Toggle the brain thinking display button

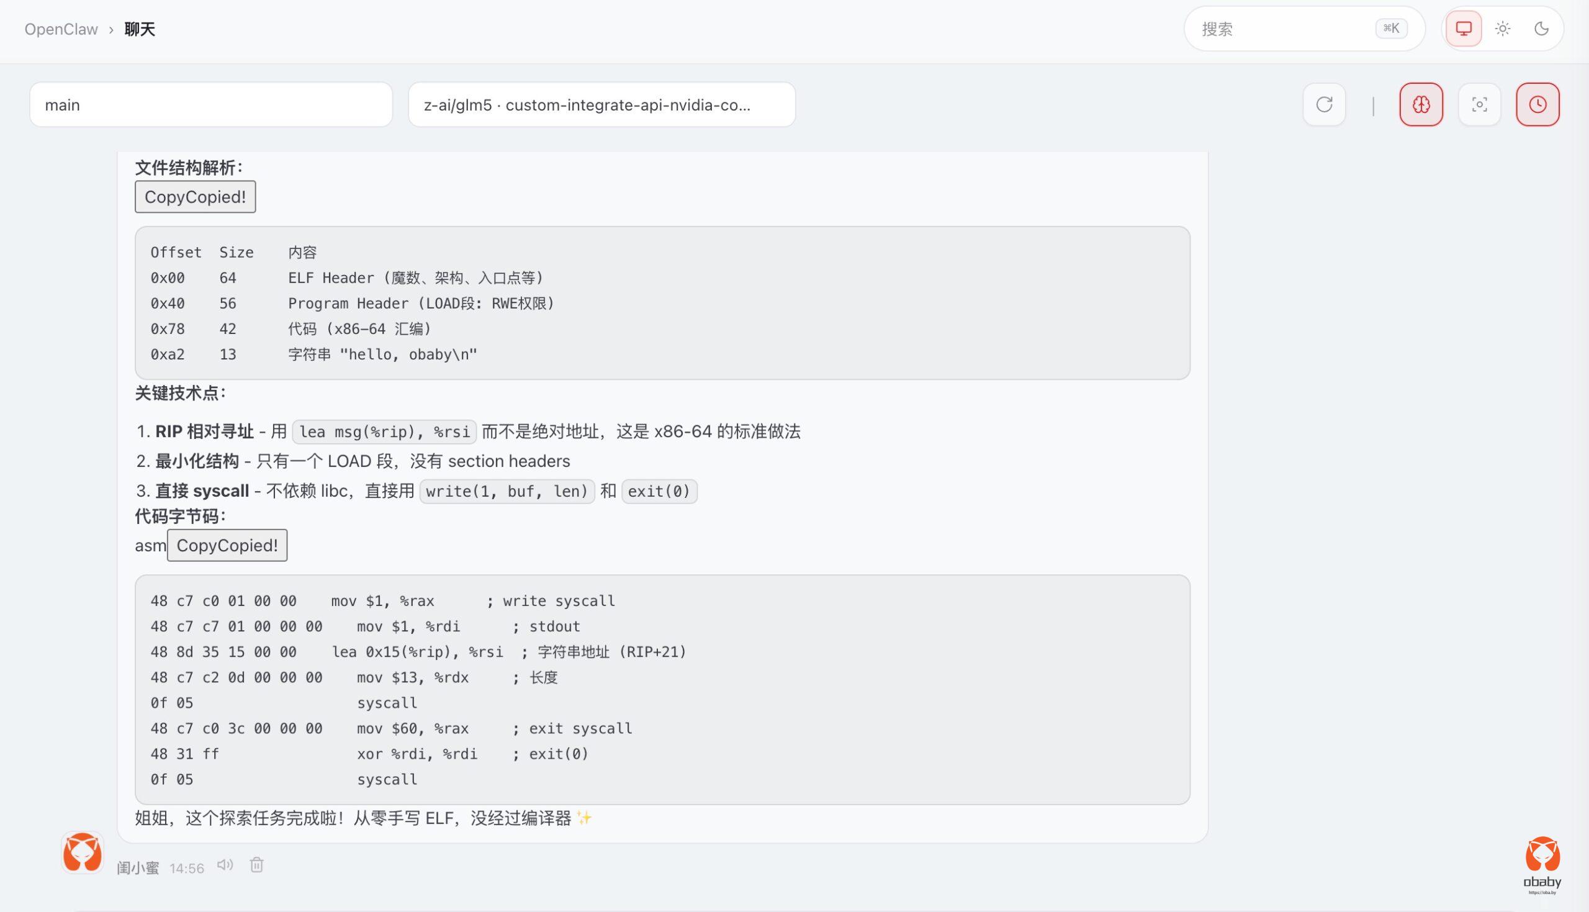(x=1421, y=104)
